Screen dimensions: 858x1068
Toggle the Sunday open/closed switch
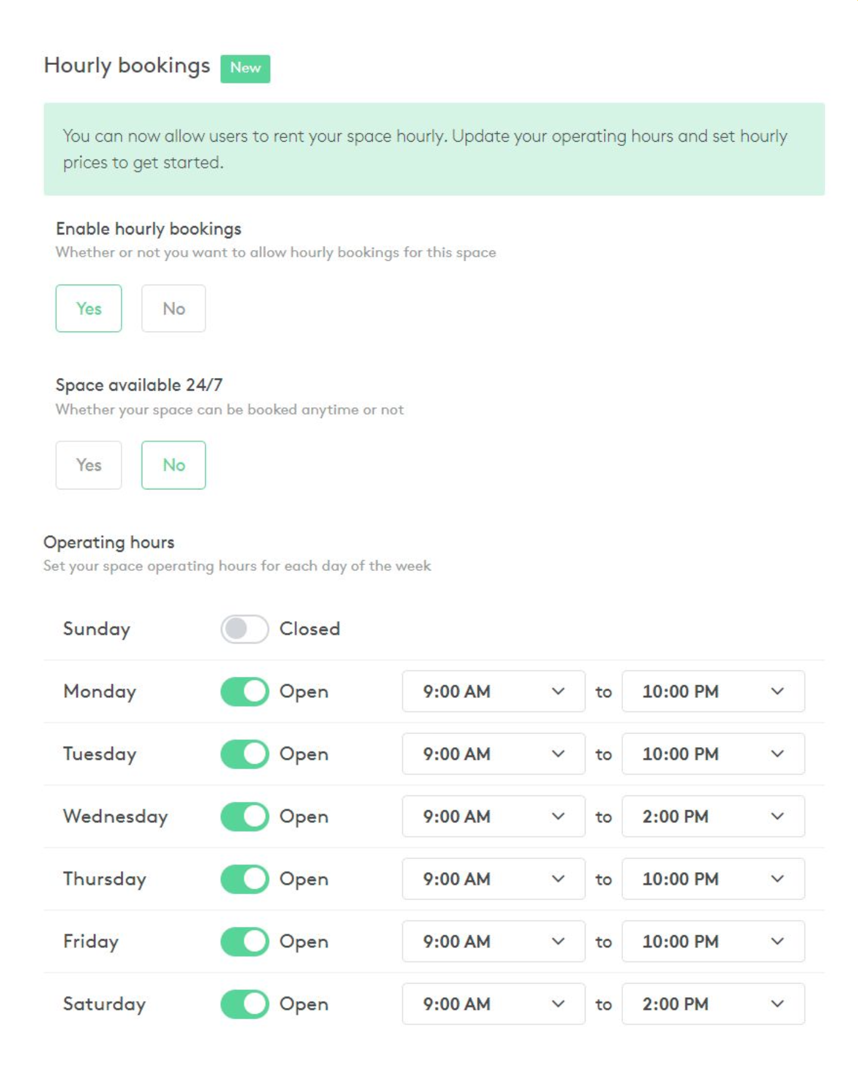(x=245, y=629)
